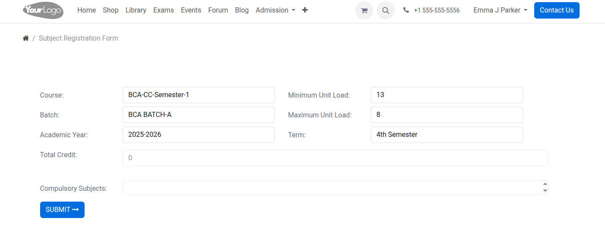The width and height of the screenshot is (605, 234).
Task: Click the Batch field BCA BATCH-A
Action: pyautogui.click(x=199, y=115)
